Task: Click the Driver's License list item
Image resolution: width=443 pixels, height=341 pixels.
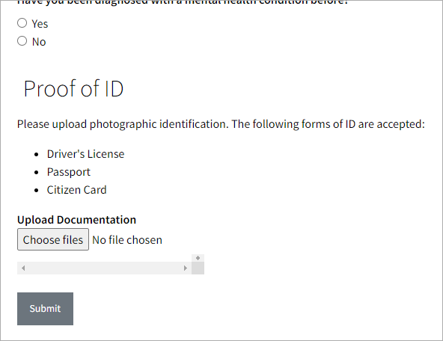Action: click(85, 154)
